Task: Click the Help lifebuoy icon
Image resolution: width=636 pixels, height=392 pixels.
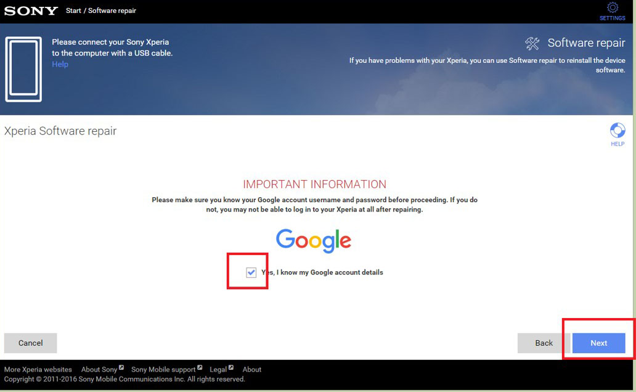Action: 618,131
